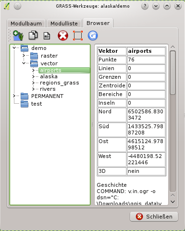185x231 pixels.
Task: Expand the rivers layer node
Action: pyautogui.click(x=33, y=89)
